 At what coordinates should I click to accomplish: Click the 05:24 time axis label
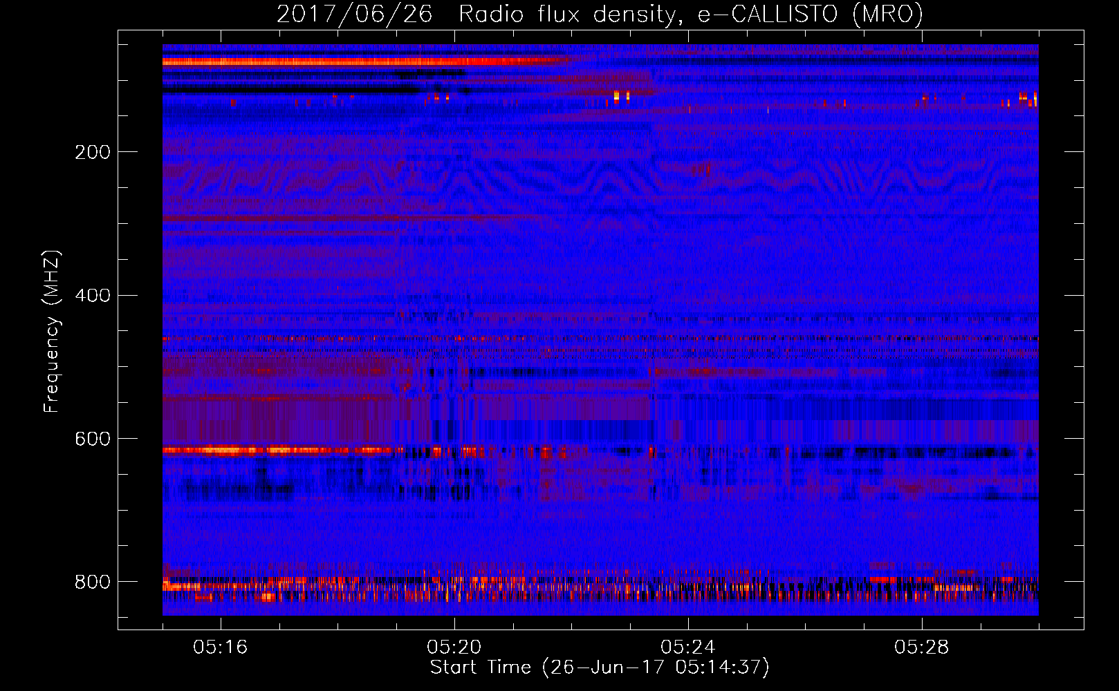point(687,647)
